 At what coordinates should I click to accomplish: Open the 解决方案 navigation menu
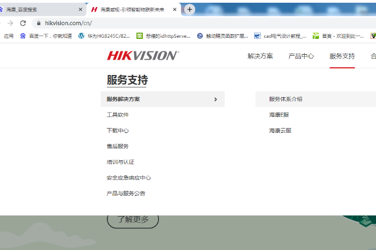pyautogui.click(x=260, y=56)
